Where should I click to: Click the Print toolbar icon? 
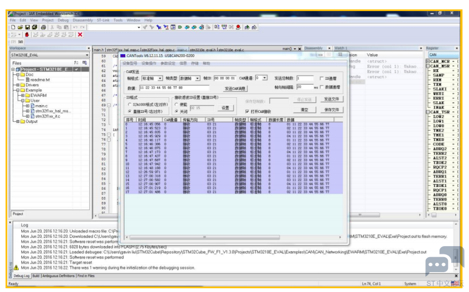43,27
